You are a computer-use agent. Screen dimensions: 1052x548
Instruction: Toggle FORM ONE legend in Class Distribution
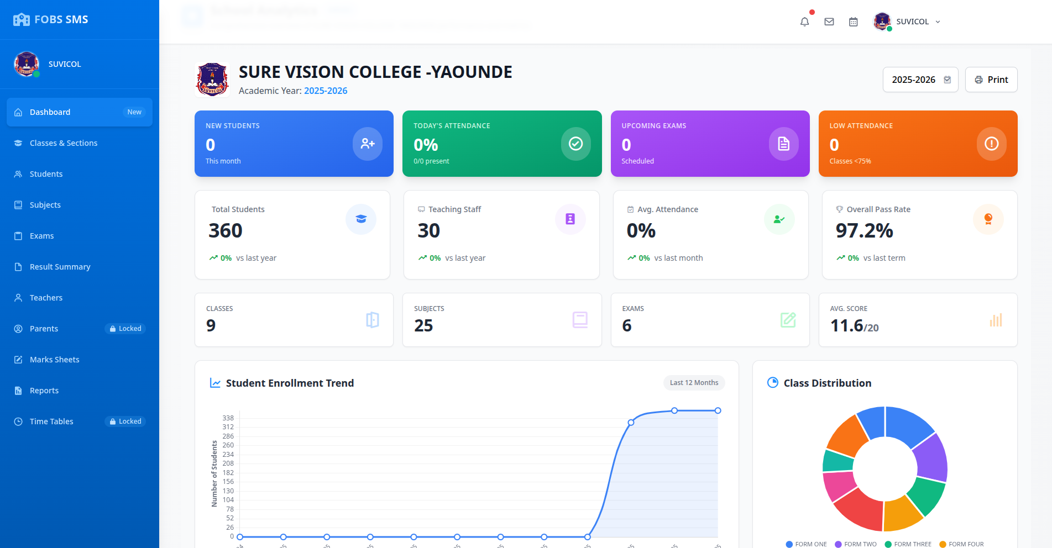point(807,544)
